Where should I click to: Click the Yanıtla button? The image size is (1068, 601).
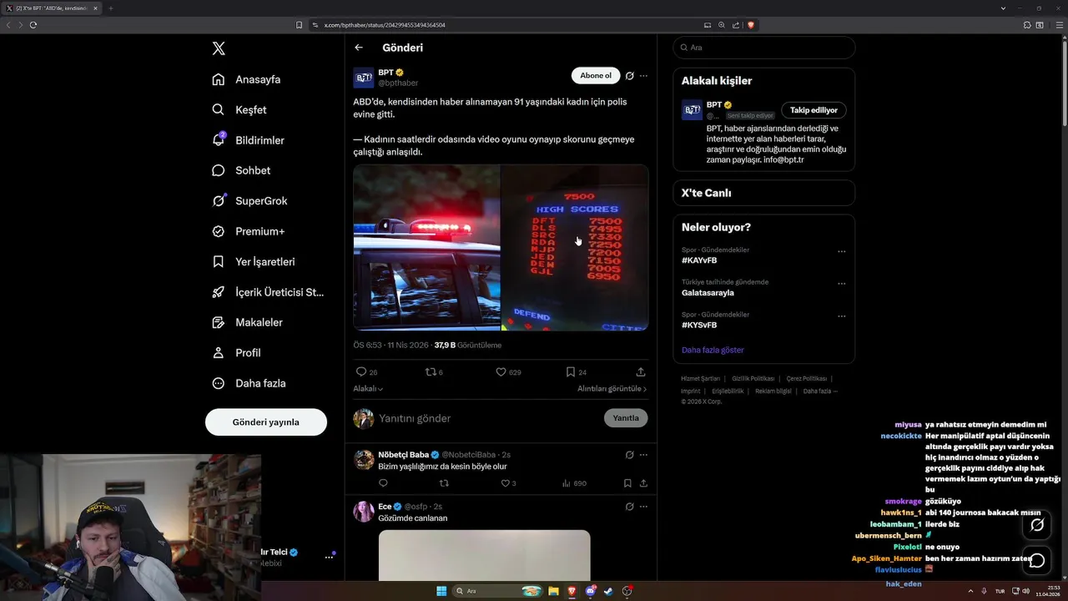point(626,418)
